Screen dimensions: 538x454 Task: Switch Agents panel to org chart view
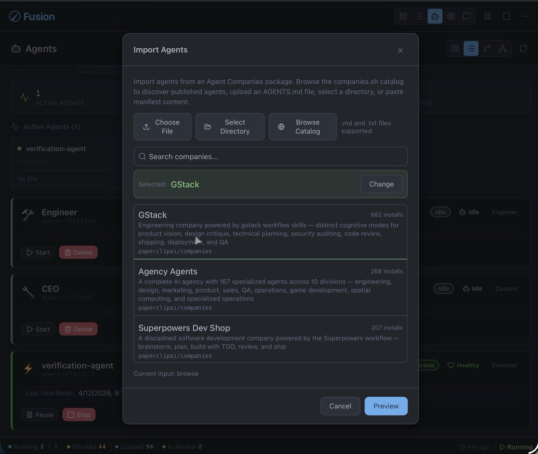[503, 49]
